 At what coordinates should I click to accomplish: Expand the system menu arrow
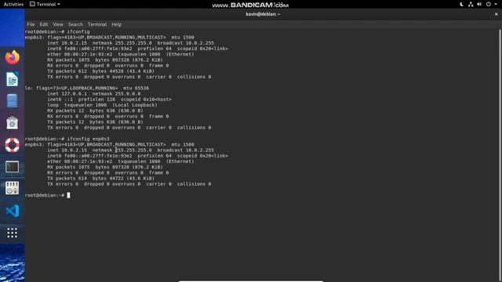tap(495, 4)
